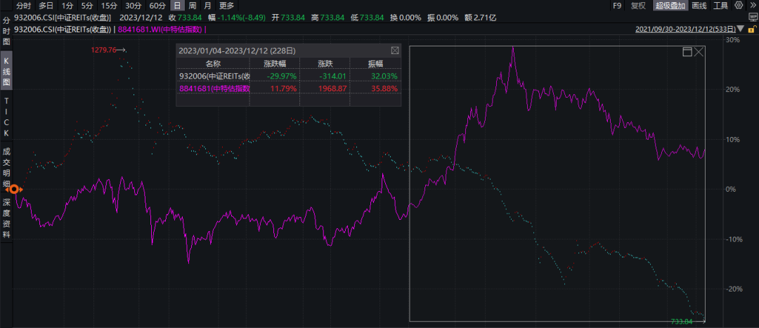Screen dimensions: 759x328
Task: Click the -314.01 value cell
Action: tap(334, 76)
